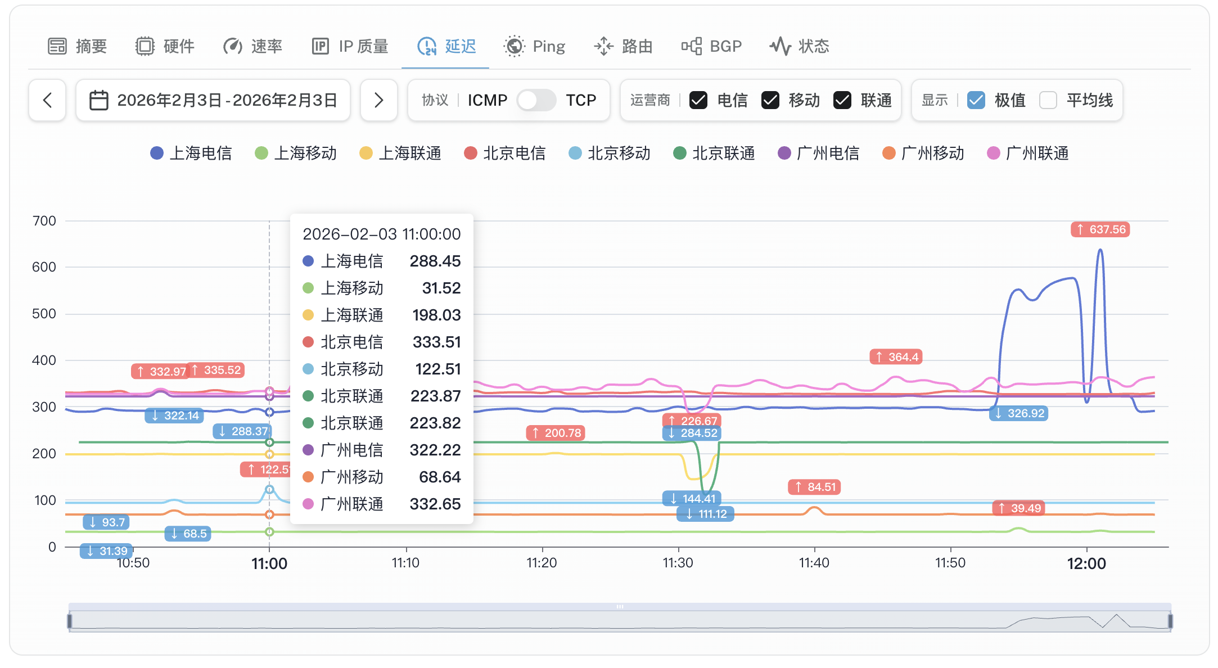This screenshot has height=668, width=1218.
Task: Click the right handle of timeline zoom slider
Action: [x=1170, y=621]
